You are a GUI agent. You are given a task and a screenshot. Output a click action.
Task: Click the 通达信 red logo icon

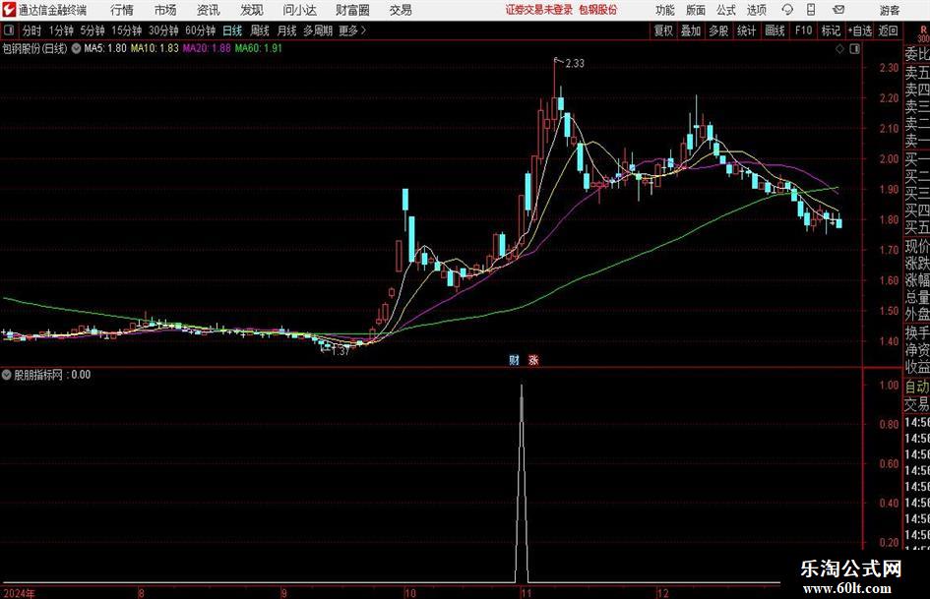[8, 9]
